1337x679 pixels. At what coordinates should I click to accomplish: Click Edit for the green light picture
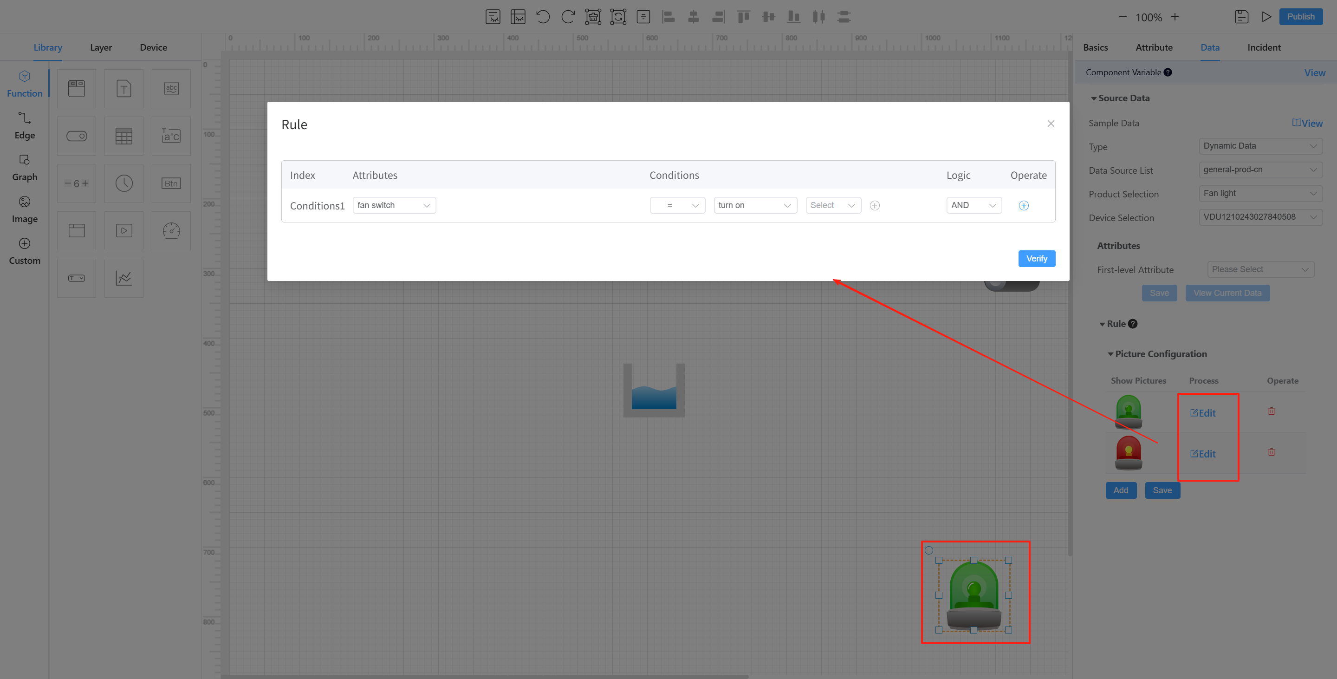tap(1202, 413)
